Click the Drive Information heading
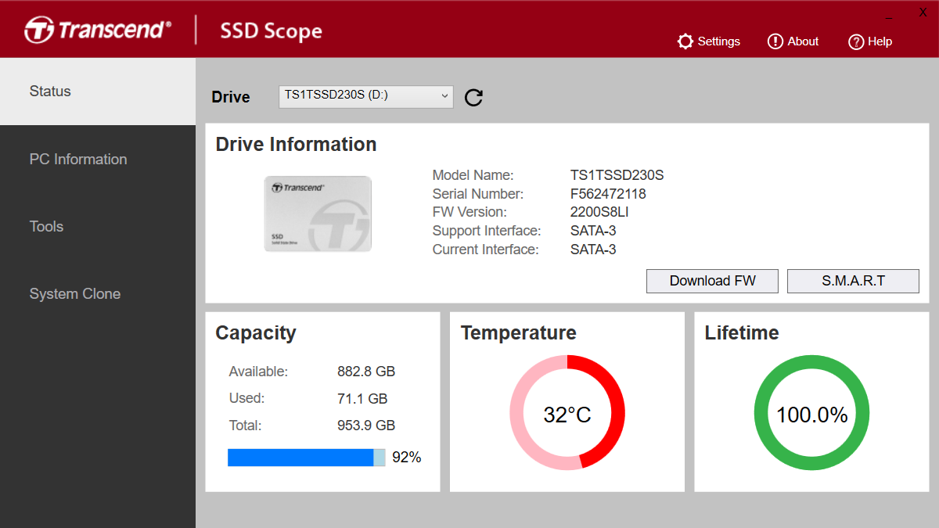This screenshot has width=939, height=528. [296, 145]
